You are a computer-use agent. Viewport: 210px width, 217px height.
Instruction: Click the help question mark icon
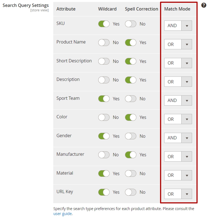(x=204, y=5)
